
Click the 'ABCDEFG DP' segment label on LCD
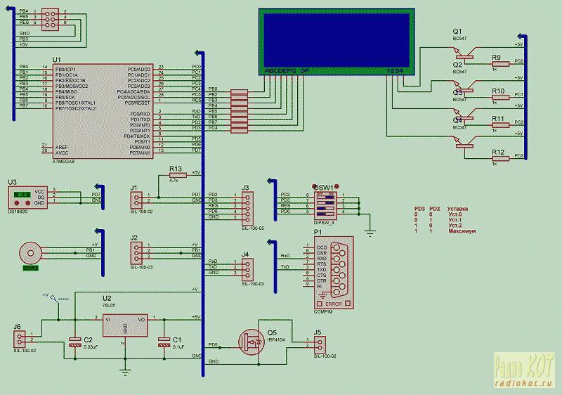point(287,71)
